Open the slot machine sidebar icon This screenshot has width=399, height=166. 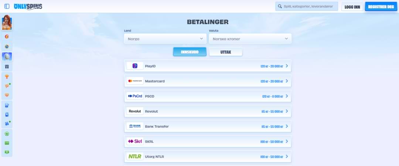click(7, 105)
